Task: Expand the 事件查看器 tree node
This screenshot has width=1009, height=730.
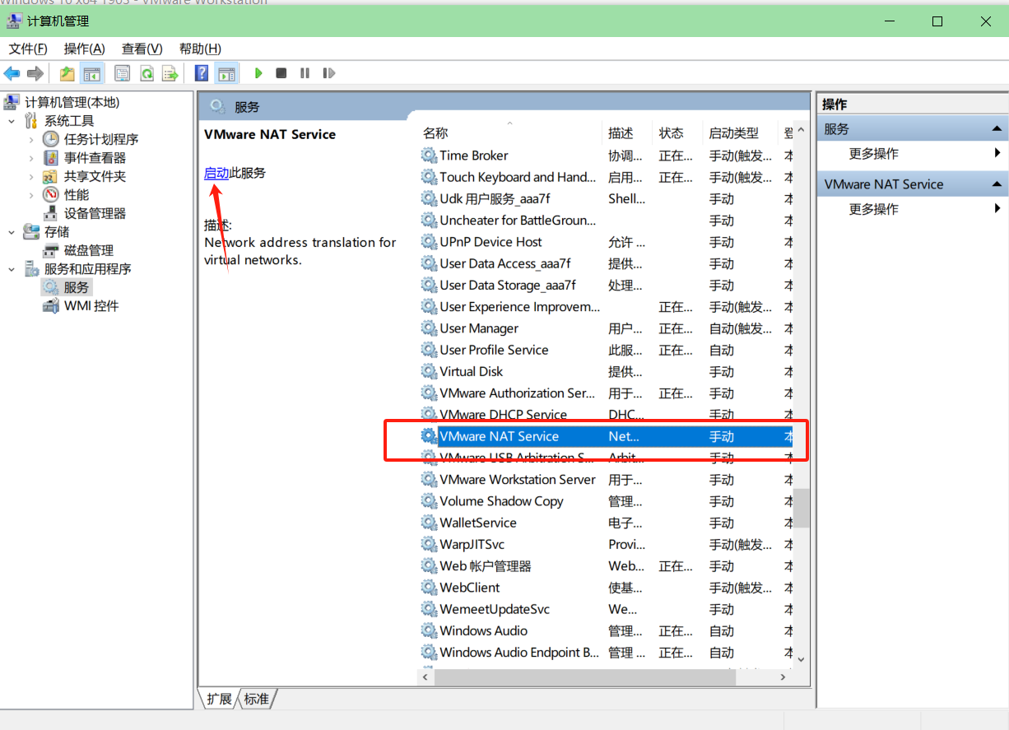Action: 31,158
